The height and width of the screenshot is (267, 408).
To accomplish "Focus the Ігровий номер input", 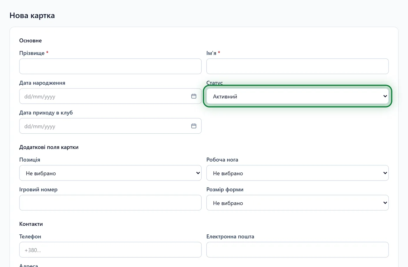I will tap(110, 203).
